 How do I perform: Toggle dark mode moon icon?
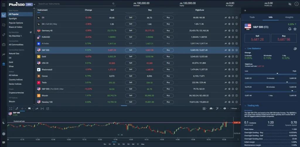tap(4, 123)
